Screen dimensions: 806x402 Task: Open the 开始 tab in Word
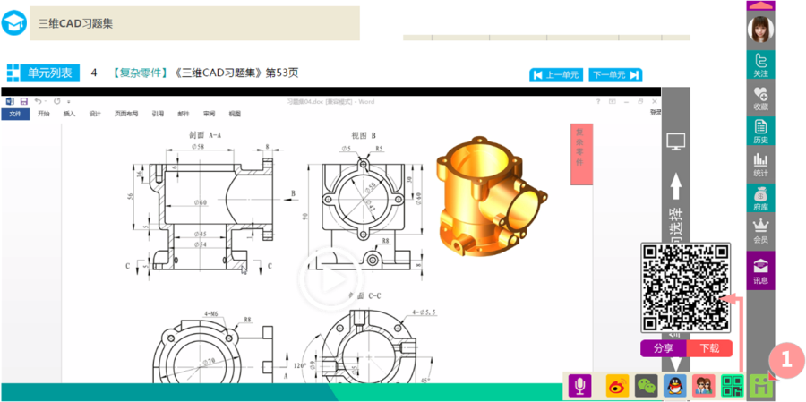tap(44, 114)
